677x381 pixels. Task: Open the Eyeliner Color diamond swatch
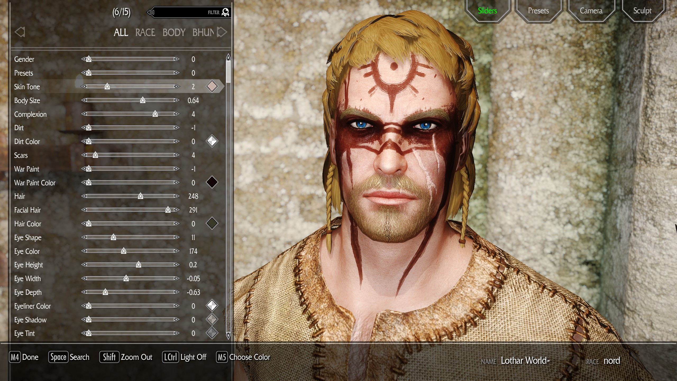tap(212, 306)
